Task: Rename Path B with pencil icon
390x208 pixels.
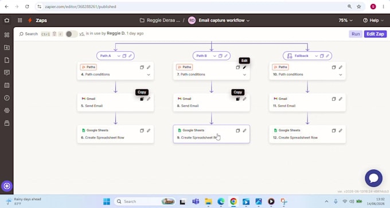Action: (x=226, y=56)
